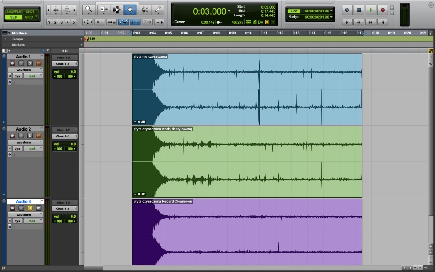Select the Zoomer magnifying glass tool
The height and width of the screenshot is (272, 435).
click(88, 9)
